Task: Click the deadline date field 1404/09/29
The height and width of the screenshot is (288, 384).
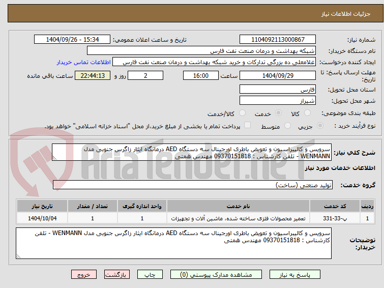Action: click(x=278, y=75)
